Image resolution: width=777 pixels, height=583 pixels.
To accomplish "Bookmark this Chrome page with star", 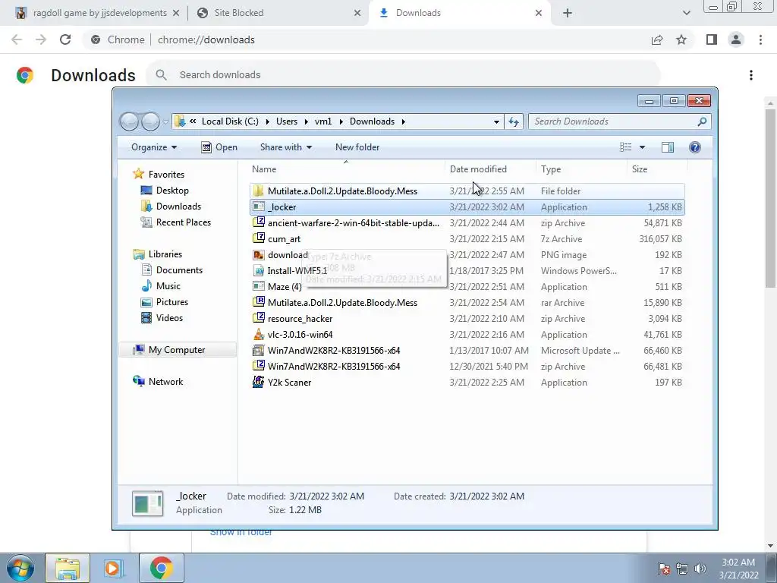I will (681, 39).
